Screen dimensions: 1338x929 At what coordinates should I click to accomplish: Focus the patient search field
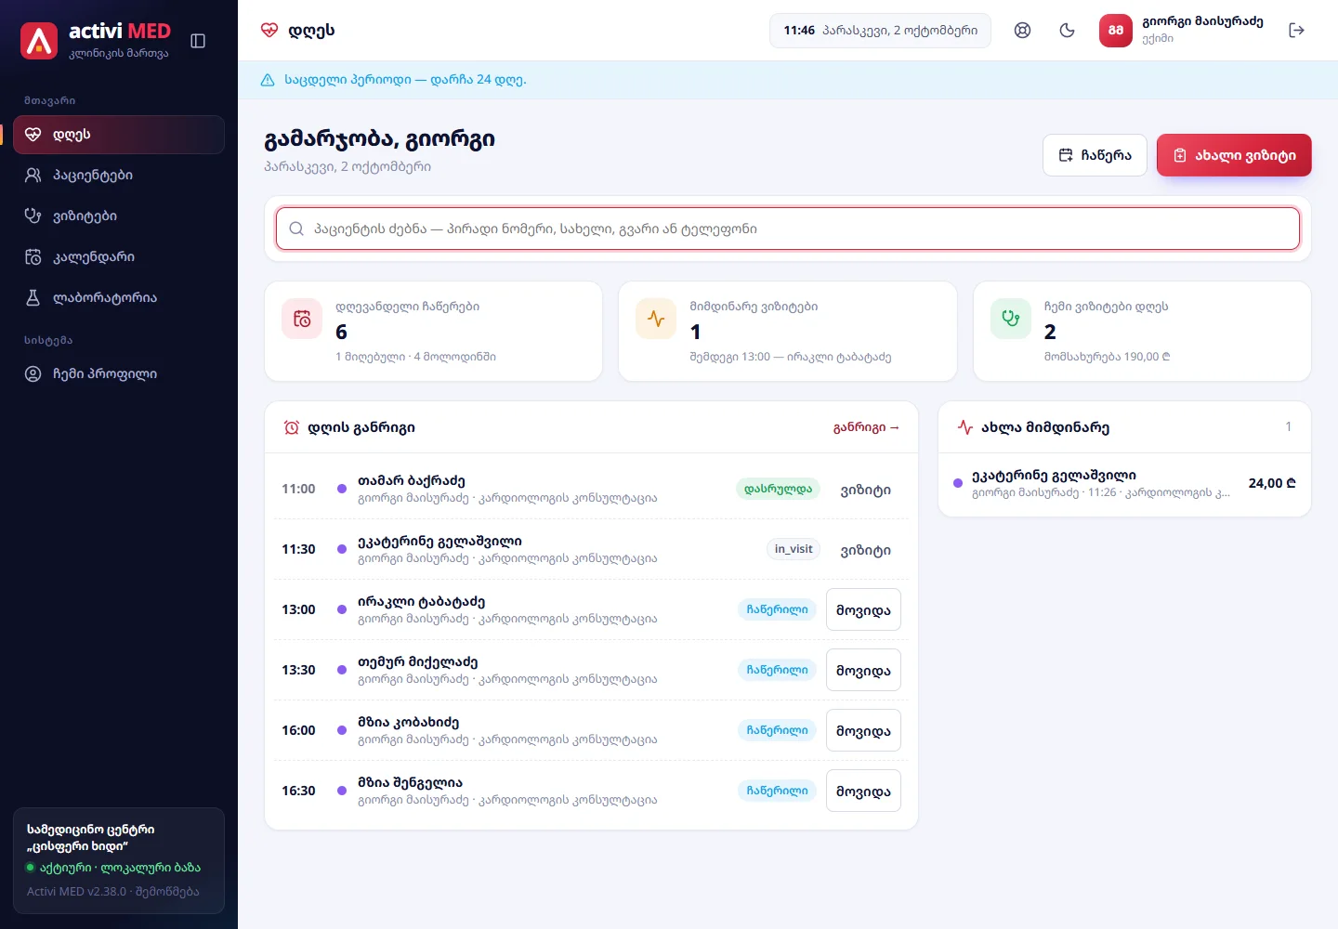[788, 229]
